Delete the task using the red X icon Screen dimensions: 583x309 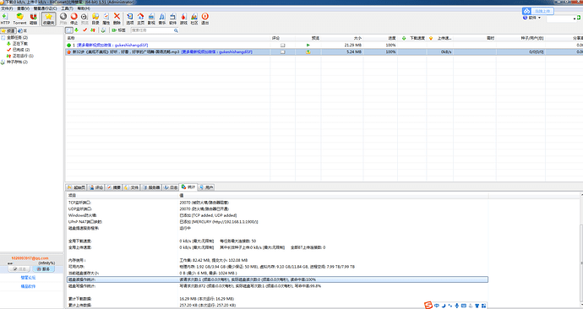pyautogui.click(x=117, y=19)
